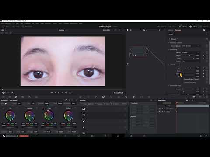
Task: Click the Smoothing Strength slider in Beauty settings
Action: tap(188, 55)
